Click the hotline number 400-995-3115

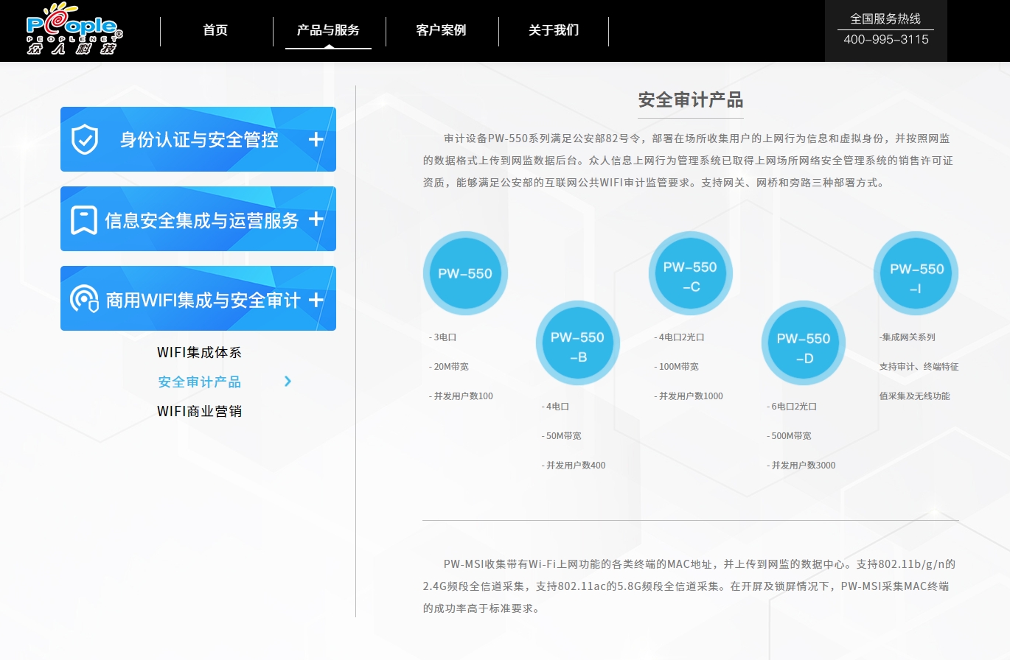(886, 40)
